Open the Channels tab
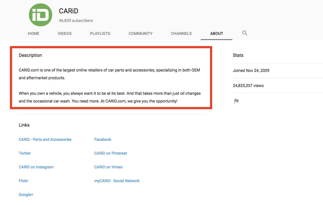This screenshot has width=323, height=205. (x=181, y=34)
